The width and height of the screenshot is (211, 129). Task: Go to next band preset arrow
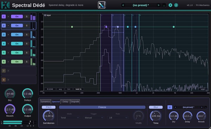point(202,107)
